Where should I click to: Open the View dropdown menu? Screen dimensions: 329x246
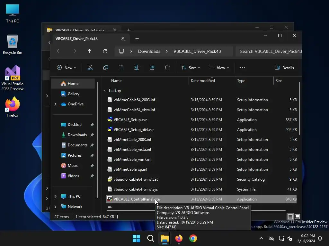click(x=219, y=68)
